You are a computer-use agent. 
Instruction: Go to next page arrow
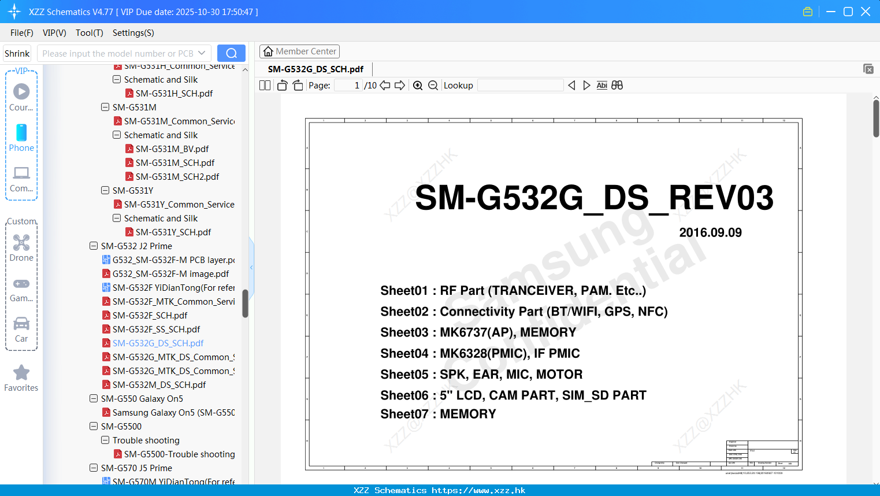[x=400, y=85]
